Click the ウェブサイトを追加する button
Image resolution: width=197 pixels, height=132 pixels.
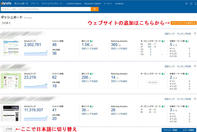point(183,23)
